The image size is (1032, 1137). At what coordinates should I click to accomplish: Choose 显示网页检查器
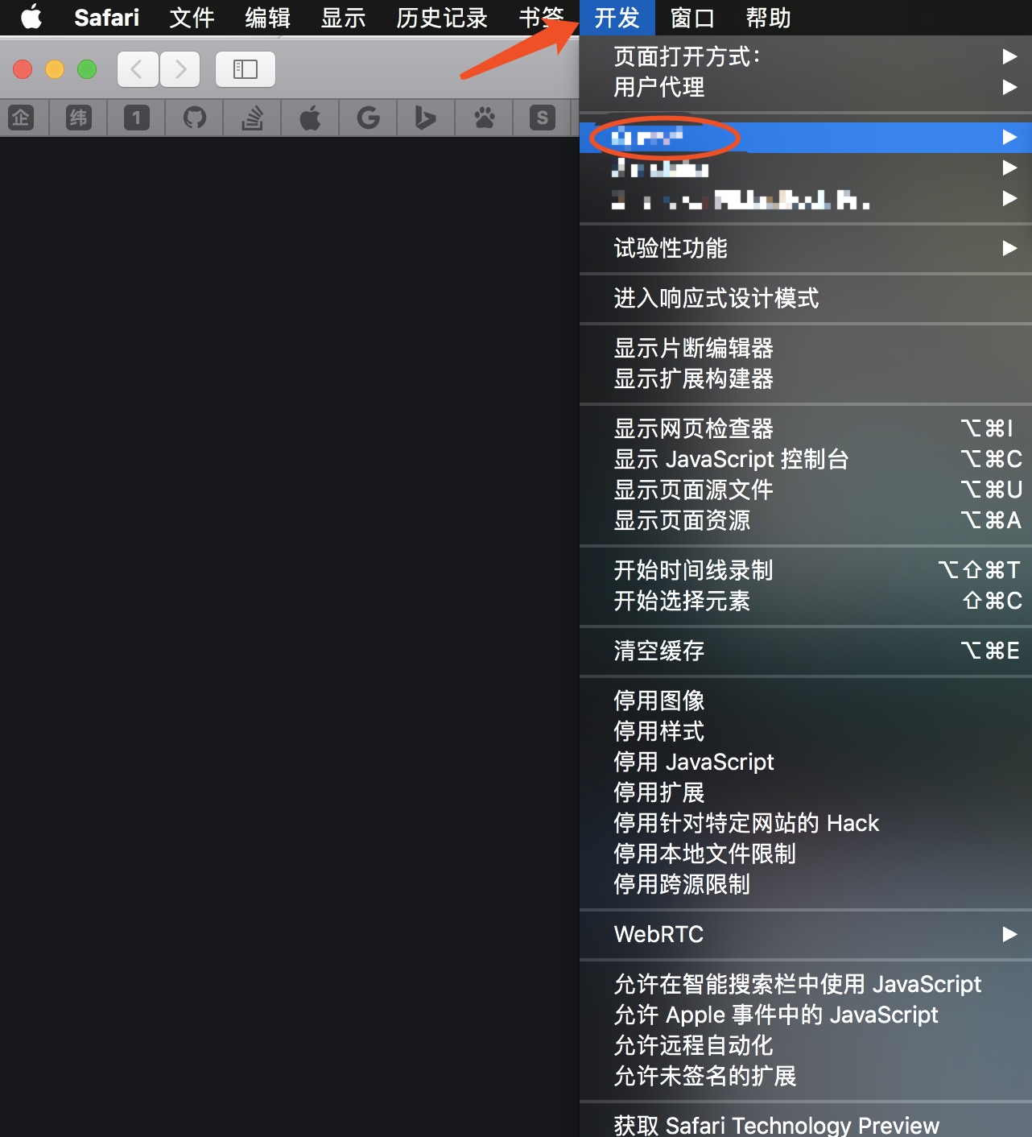click(806, 428)
